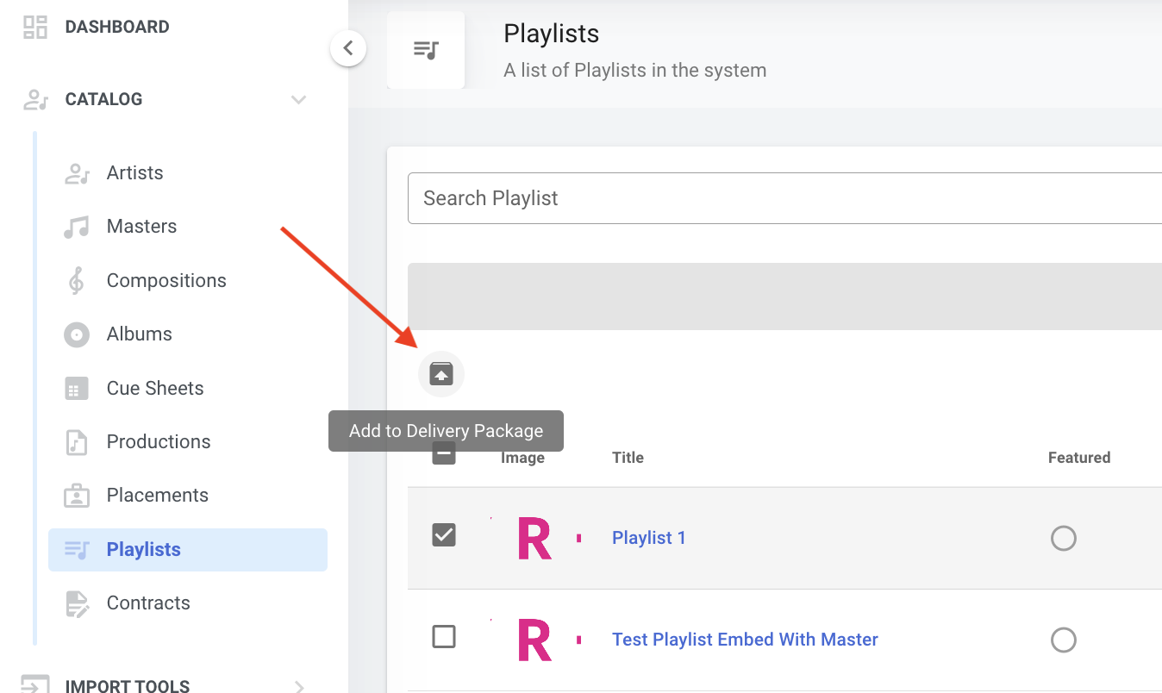Uncheck the Playlist 1 checkbox
The image size is (1162, 693).
444,535
